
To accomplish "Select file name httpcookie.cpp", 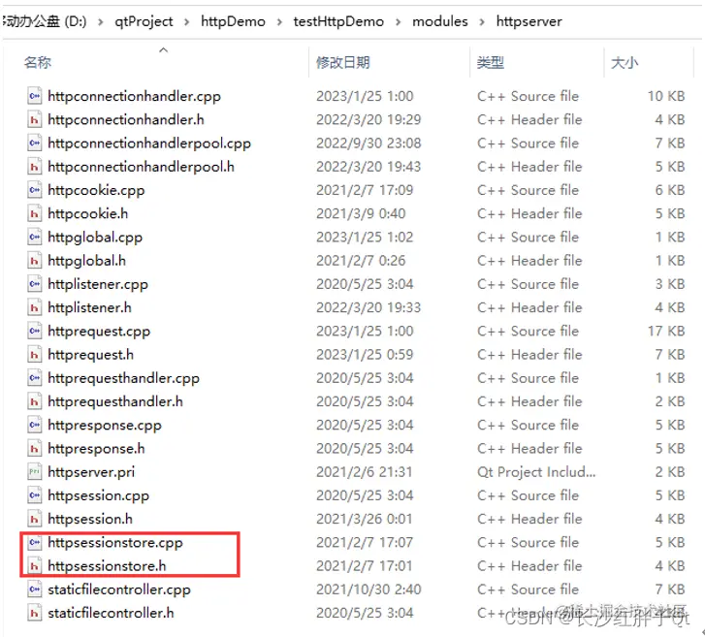I will click(x=96, y=190).
